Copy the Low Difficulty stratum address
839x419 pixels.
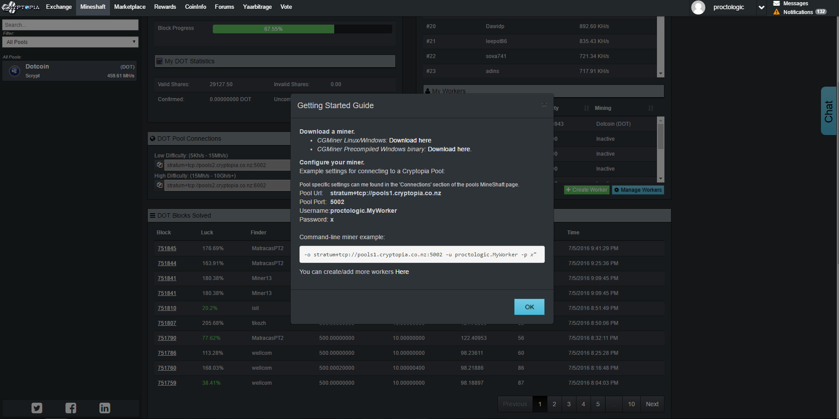[160, 165]
